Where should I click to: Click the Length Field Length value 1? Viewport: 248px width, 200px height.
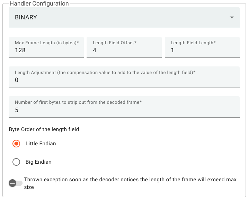pyautogui.click(x=172, y=50)
